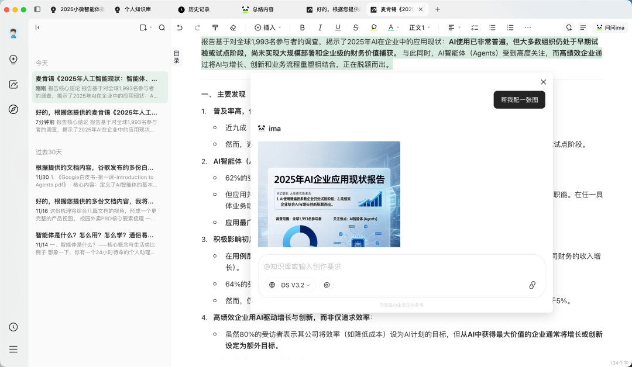This screenshot has width=632, height=367.
Task: Click the clear formatting eraser icon
Action: click(232, 27)
